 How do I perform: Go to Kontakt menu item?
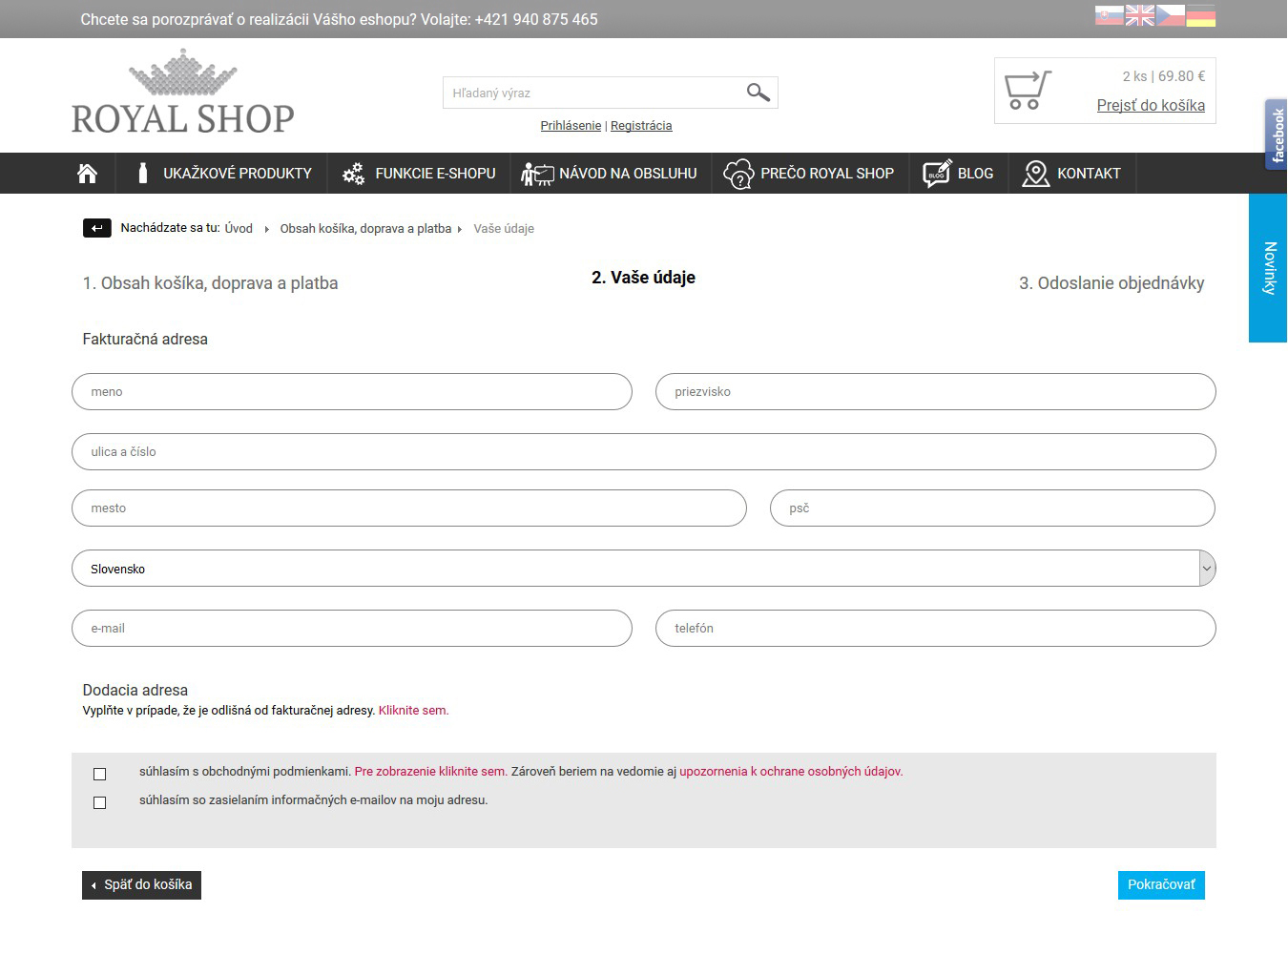pyautogui.click(x=1071, y=174)
